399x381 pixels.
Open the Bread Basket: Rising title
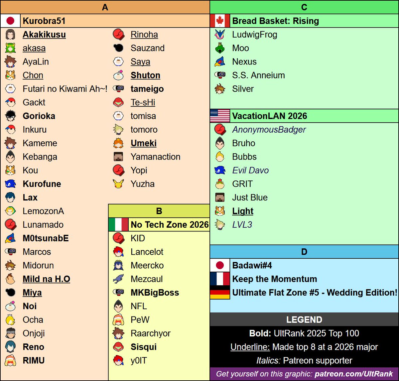tap(276, 21)
